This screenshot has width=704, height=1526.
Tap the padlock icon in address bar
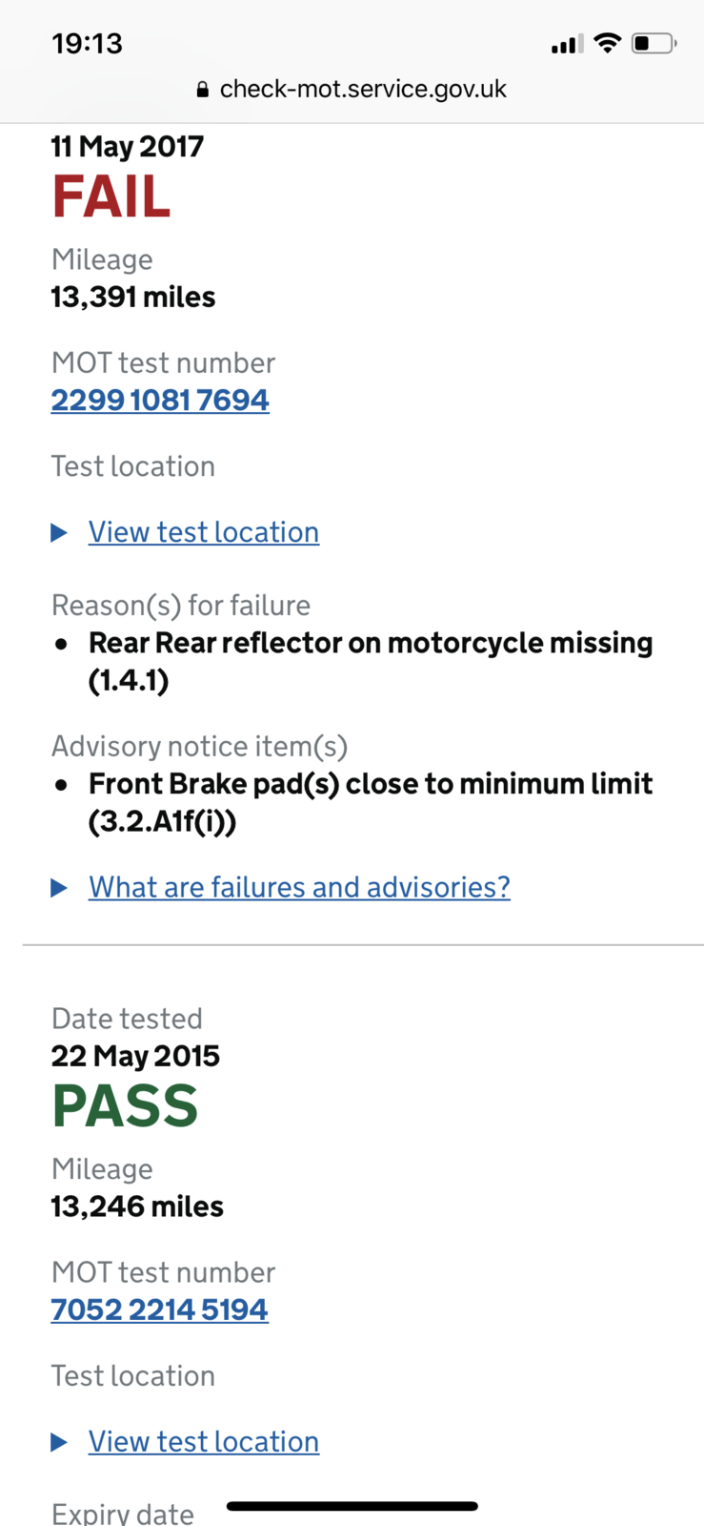pyautogui.click(x=202, y=90)
